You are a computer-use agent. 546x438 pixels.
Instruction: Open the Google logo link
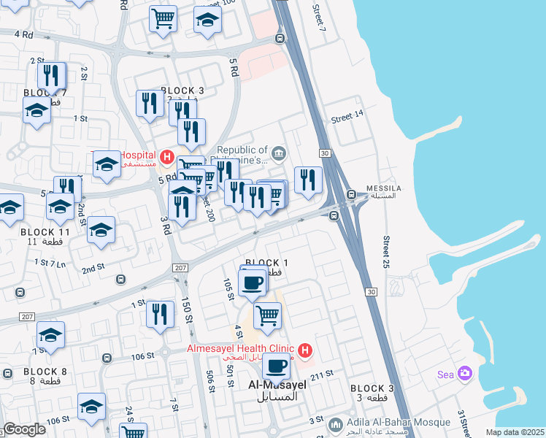[24, 430]
